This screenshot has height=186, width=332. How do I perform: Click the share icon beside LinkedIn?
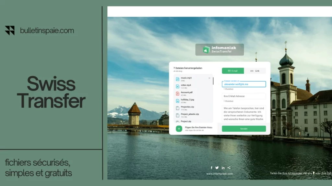(229, 168)
